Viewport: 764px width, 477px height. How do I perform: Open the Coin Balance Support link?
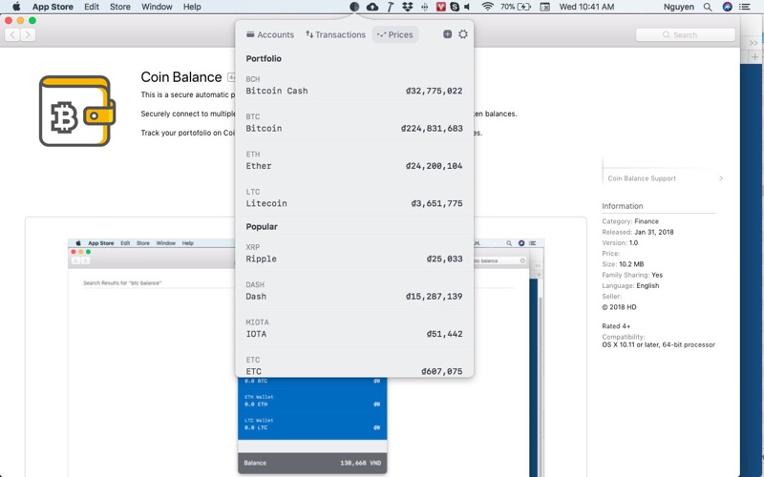click(x=642, y=178)
